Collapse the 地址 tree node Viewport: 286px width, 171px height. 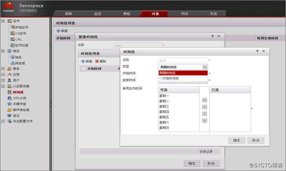click(3, 51)
